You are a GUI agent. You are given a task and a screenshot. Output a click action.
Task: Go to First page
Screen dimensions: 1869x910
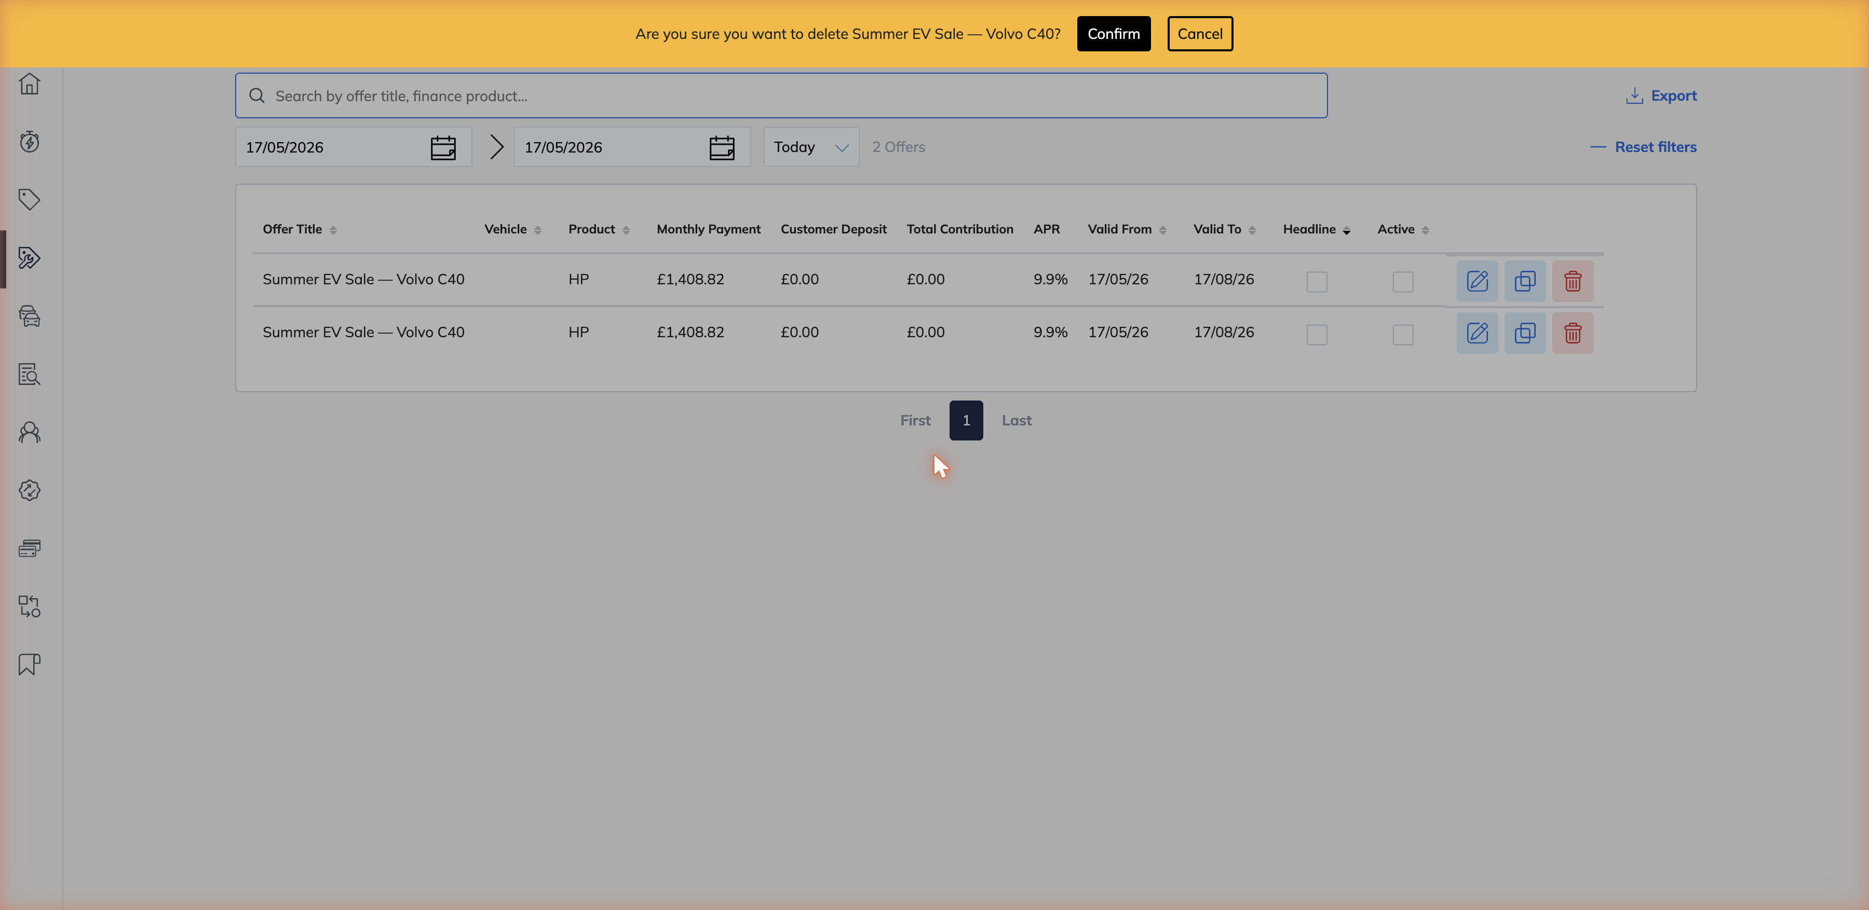tap(916, 421)
